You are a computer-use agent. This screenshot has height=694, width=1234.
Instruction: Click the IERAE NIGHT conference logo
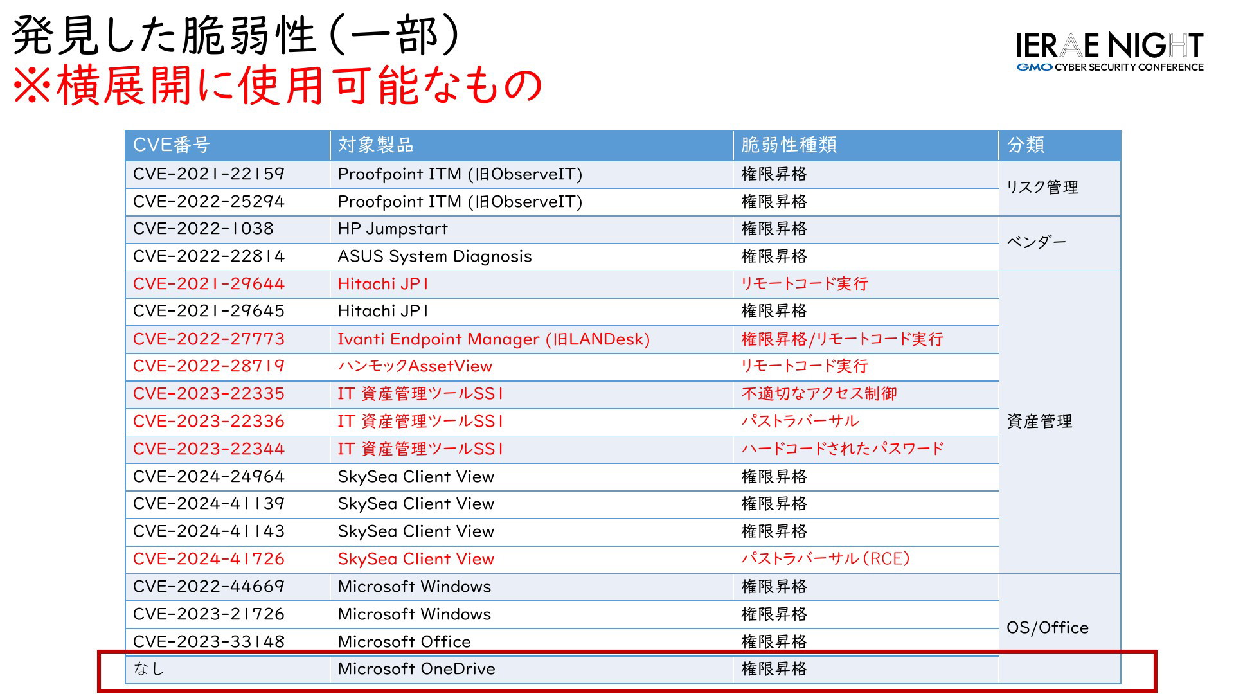(1109, 51)
